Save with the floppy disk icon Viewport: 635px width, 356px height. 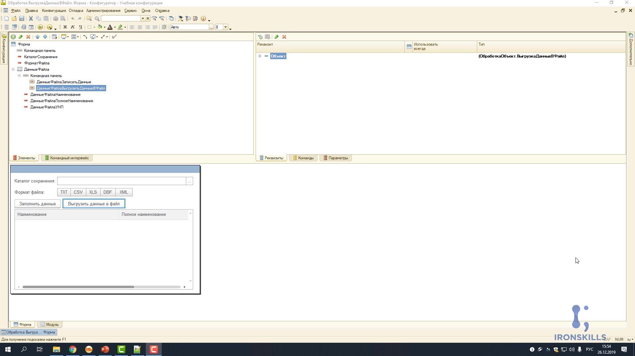pos(21,19)
